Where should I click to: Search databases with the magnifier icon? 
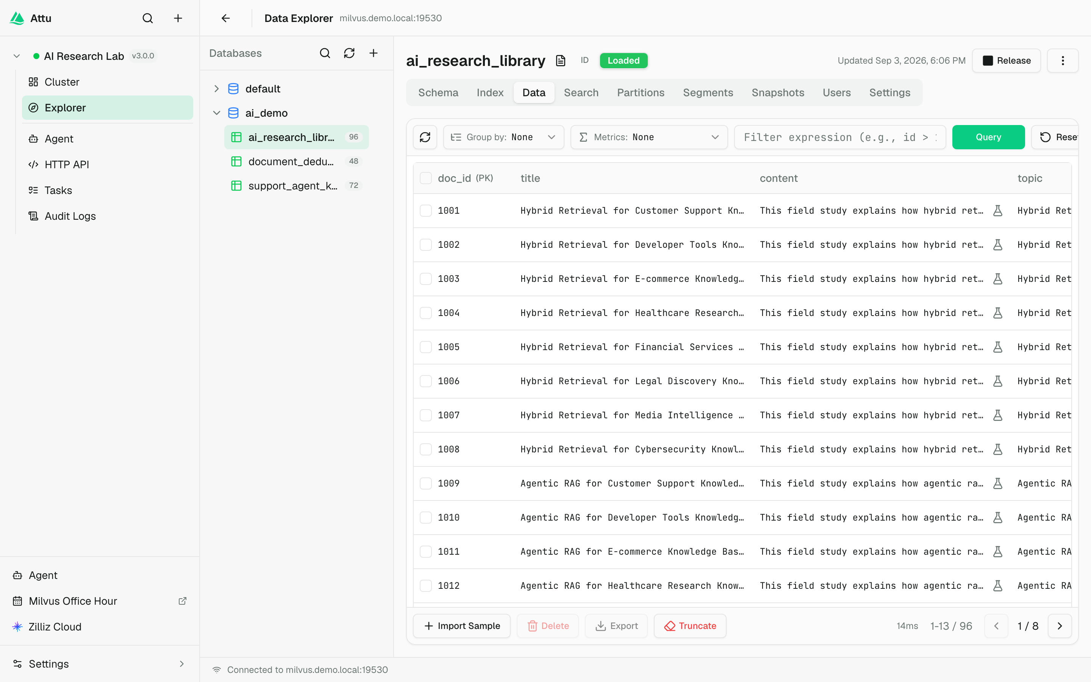(x=325, y=53)
